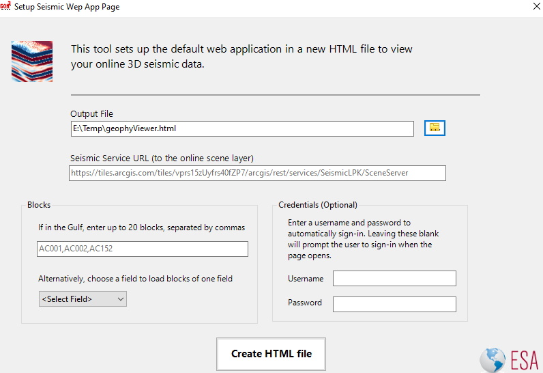Click the Credentials (Optional) group heading

(317, 205)
